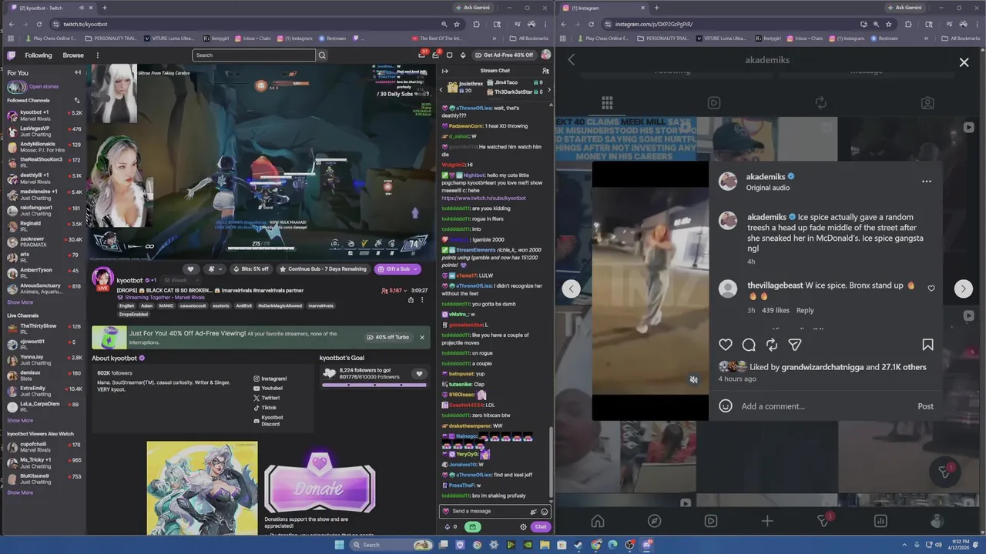Screen dimensions: 986x554
Task: Open Instagram post three-dot options
Action: pyautogui.click(x=927, y=182)
